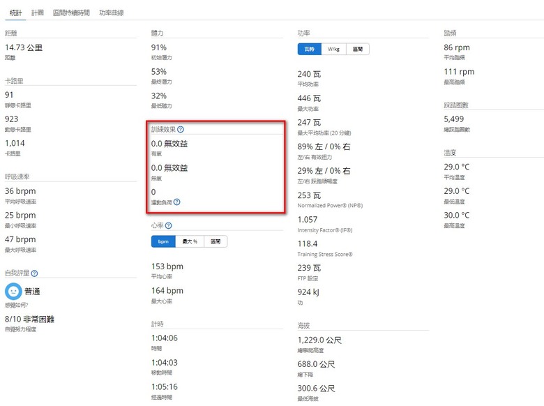The image size is (544, 406).
Task: Open help icon next to 心率 heading
Action: (168, 225)
